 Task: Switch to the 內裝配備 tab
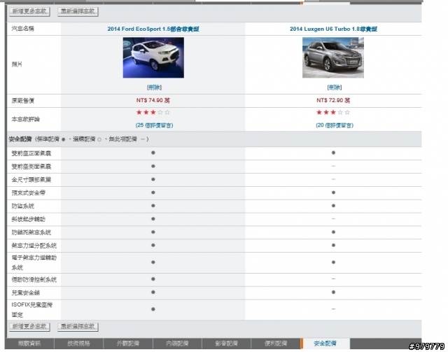(x=177, y=344)
